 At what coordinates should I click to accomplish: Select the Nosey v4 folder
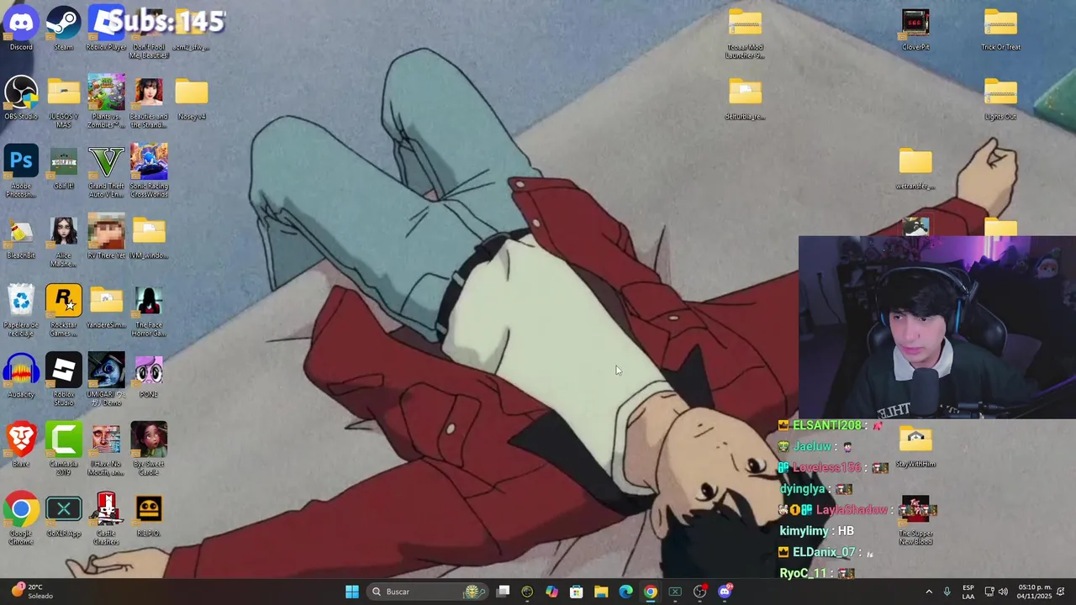[x=192, y=97]
